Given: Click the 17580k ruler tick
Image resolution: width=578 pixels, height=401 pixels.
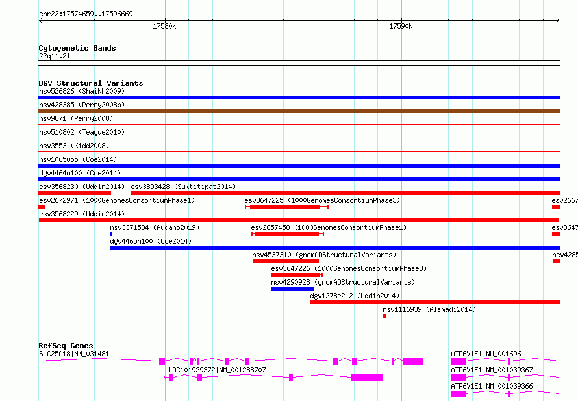Looking at the screenshot, I should pos(164,26).
